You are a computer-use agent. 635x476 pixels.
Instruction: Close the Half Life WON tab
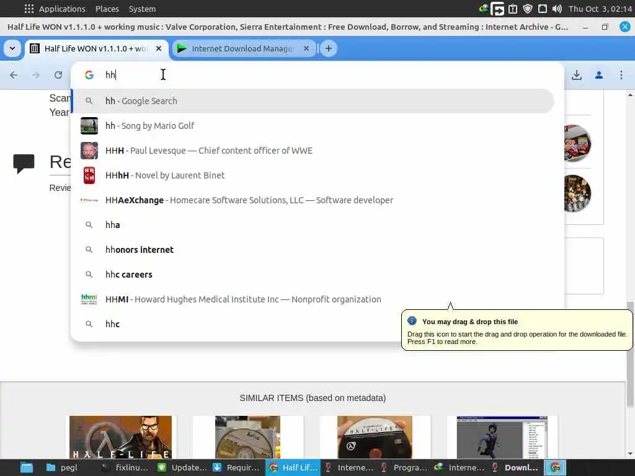[159, 48]
